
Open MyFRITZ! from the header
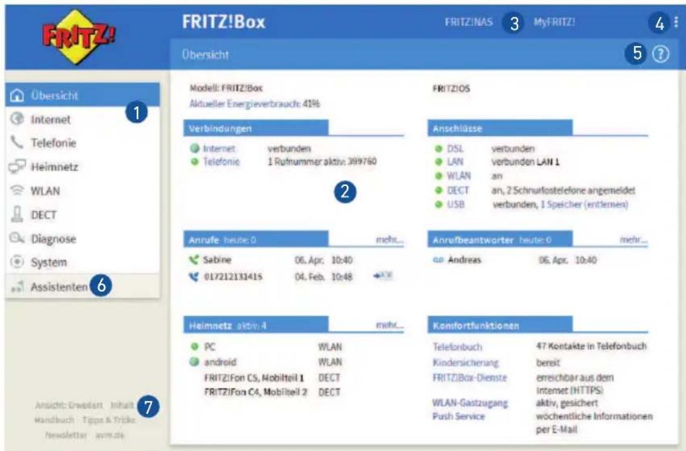554,22
